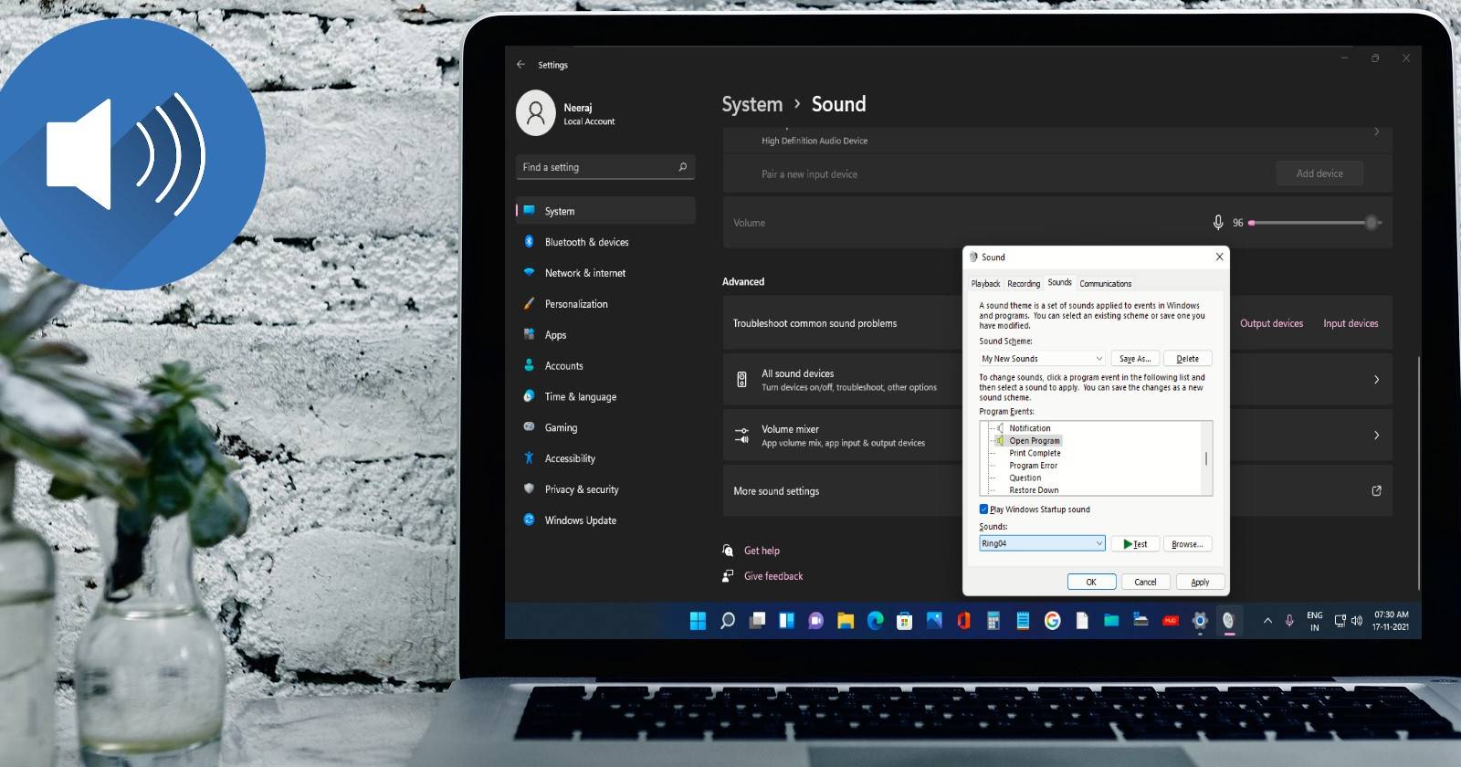
Task: Switch to the Recording tab
Action: point(1024,284)
